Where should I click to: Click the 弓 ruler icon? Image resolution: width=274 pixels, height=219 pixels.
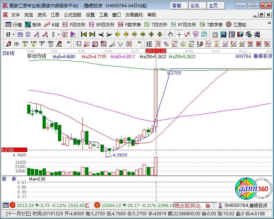(x=50, y=44)
